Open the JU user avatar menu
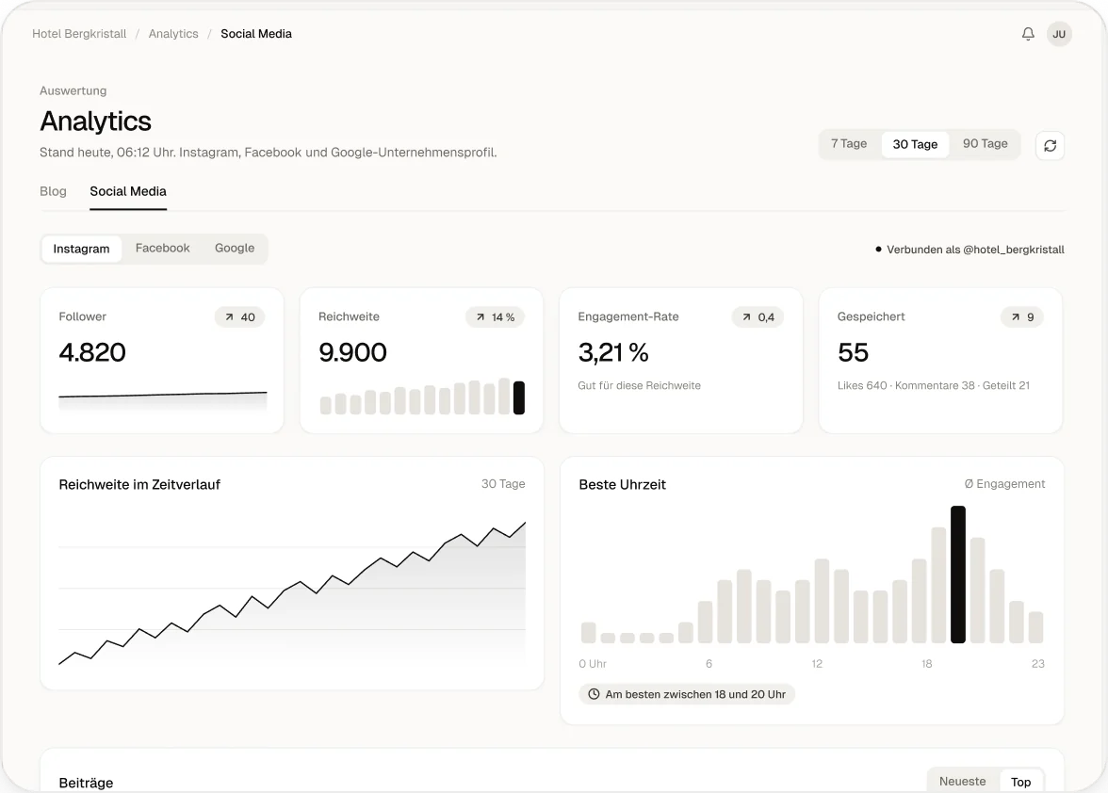1108x793 pixels. coord(1059,34)
